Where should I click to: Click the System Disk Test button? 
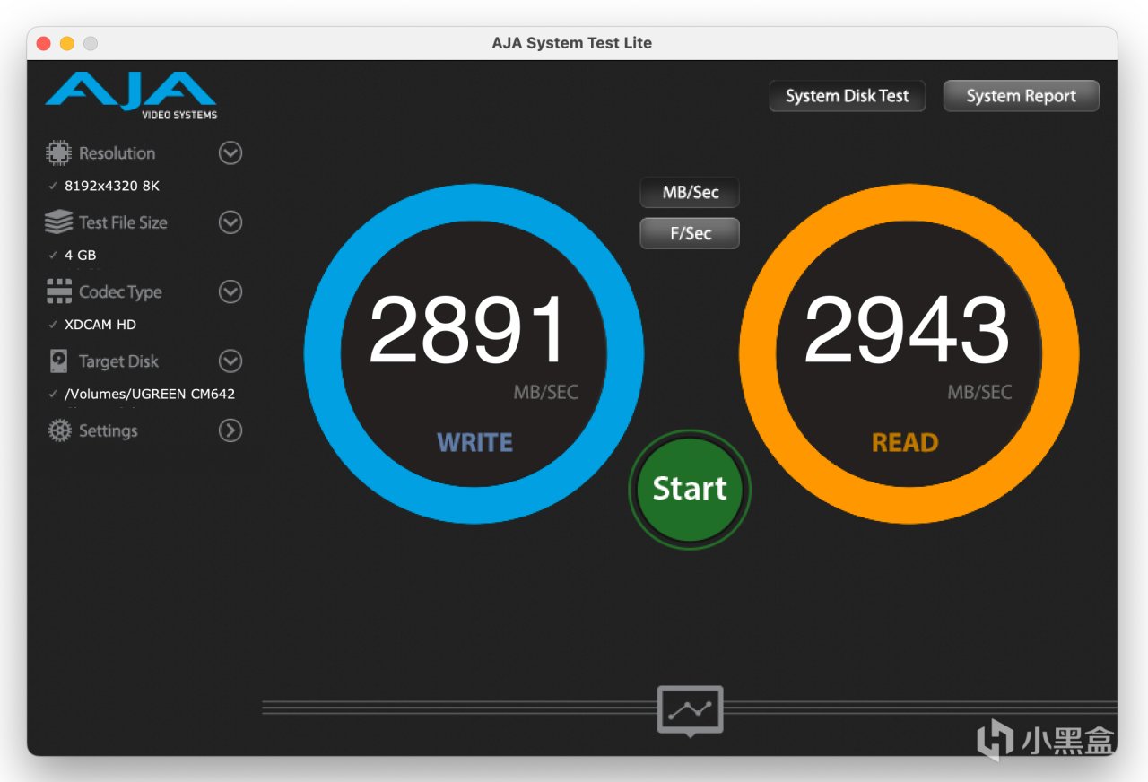pyautogui.click(x=848, y=96)
